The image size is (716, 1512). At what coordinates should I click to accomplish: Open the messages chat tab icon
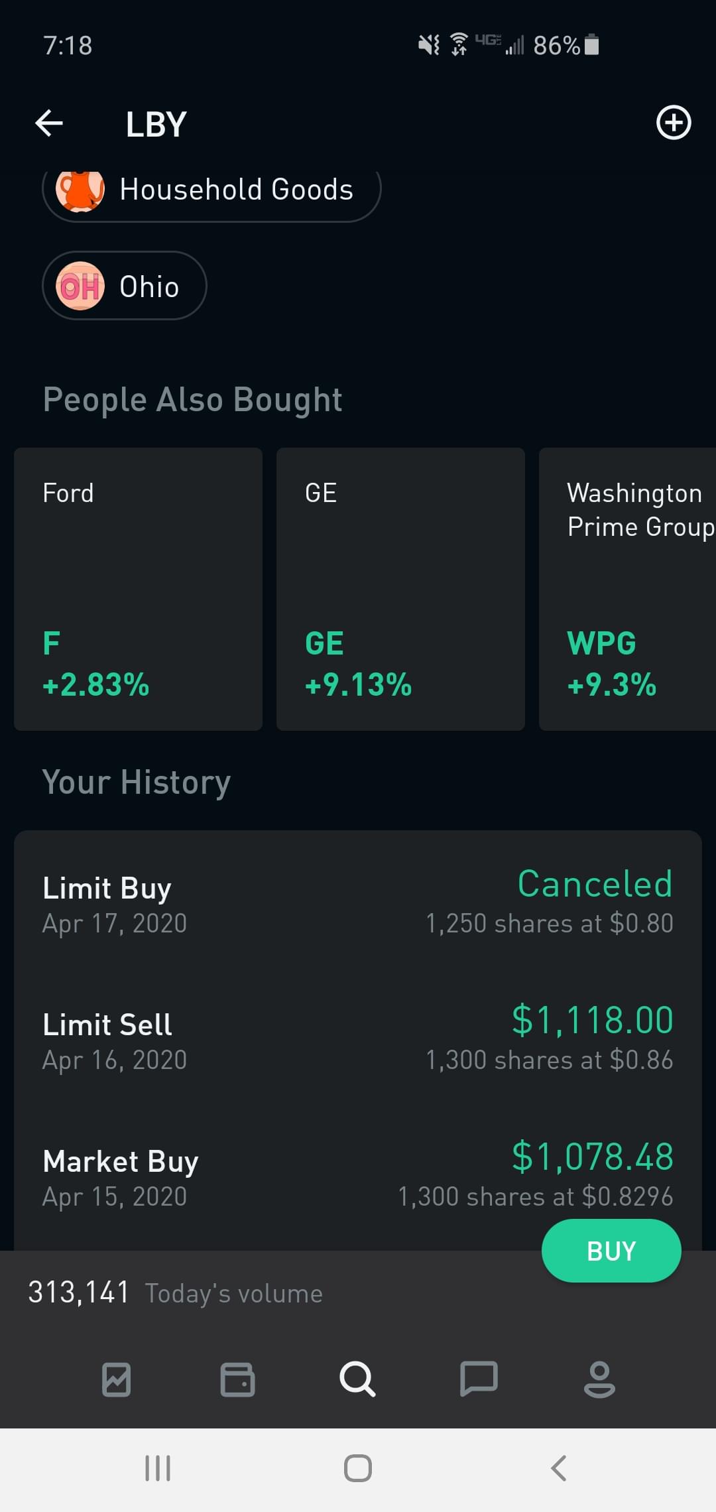tap(479, 1379)
